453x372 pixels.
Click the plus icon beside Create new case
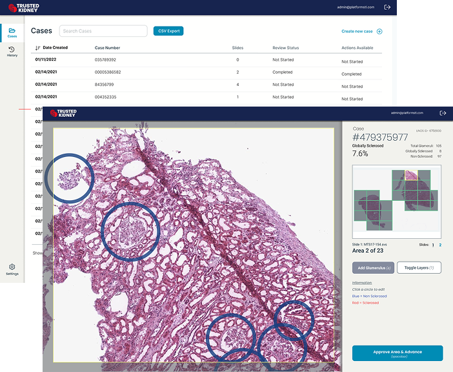[379, 32]
